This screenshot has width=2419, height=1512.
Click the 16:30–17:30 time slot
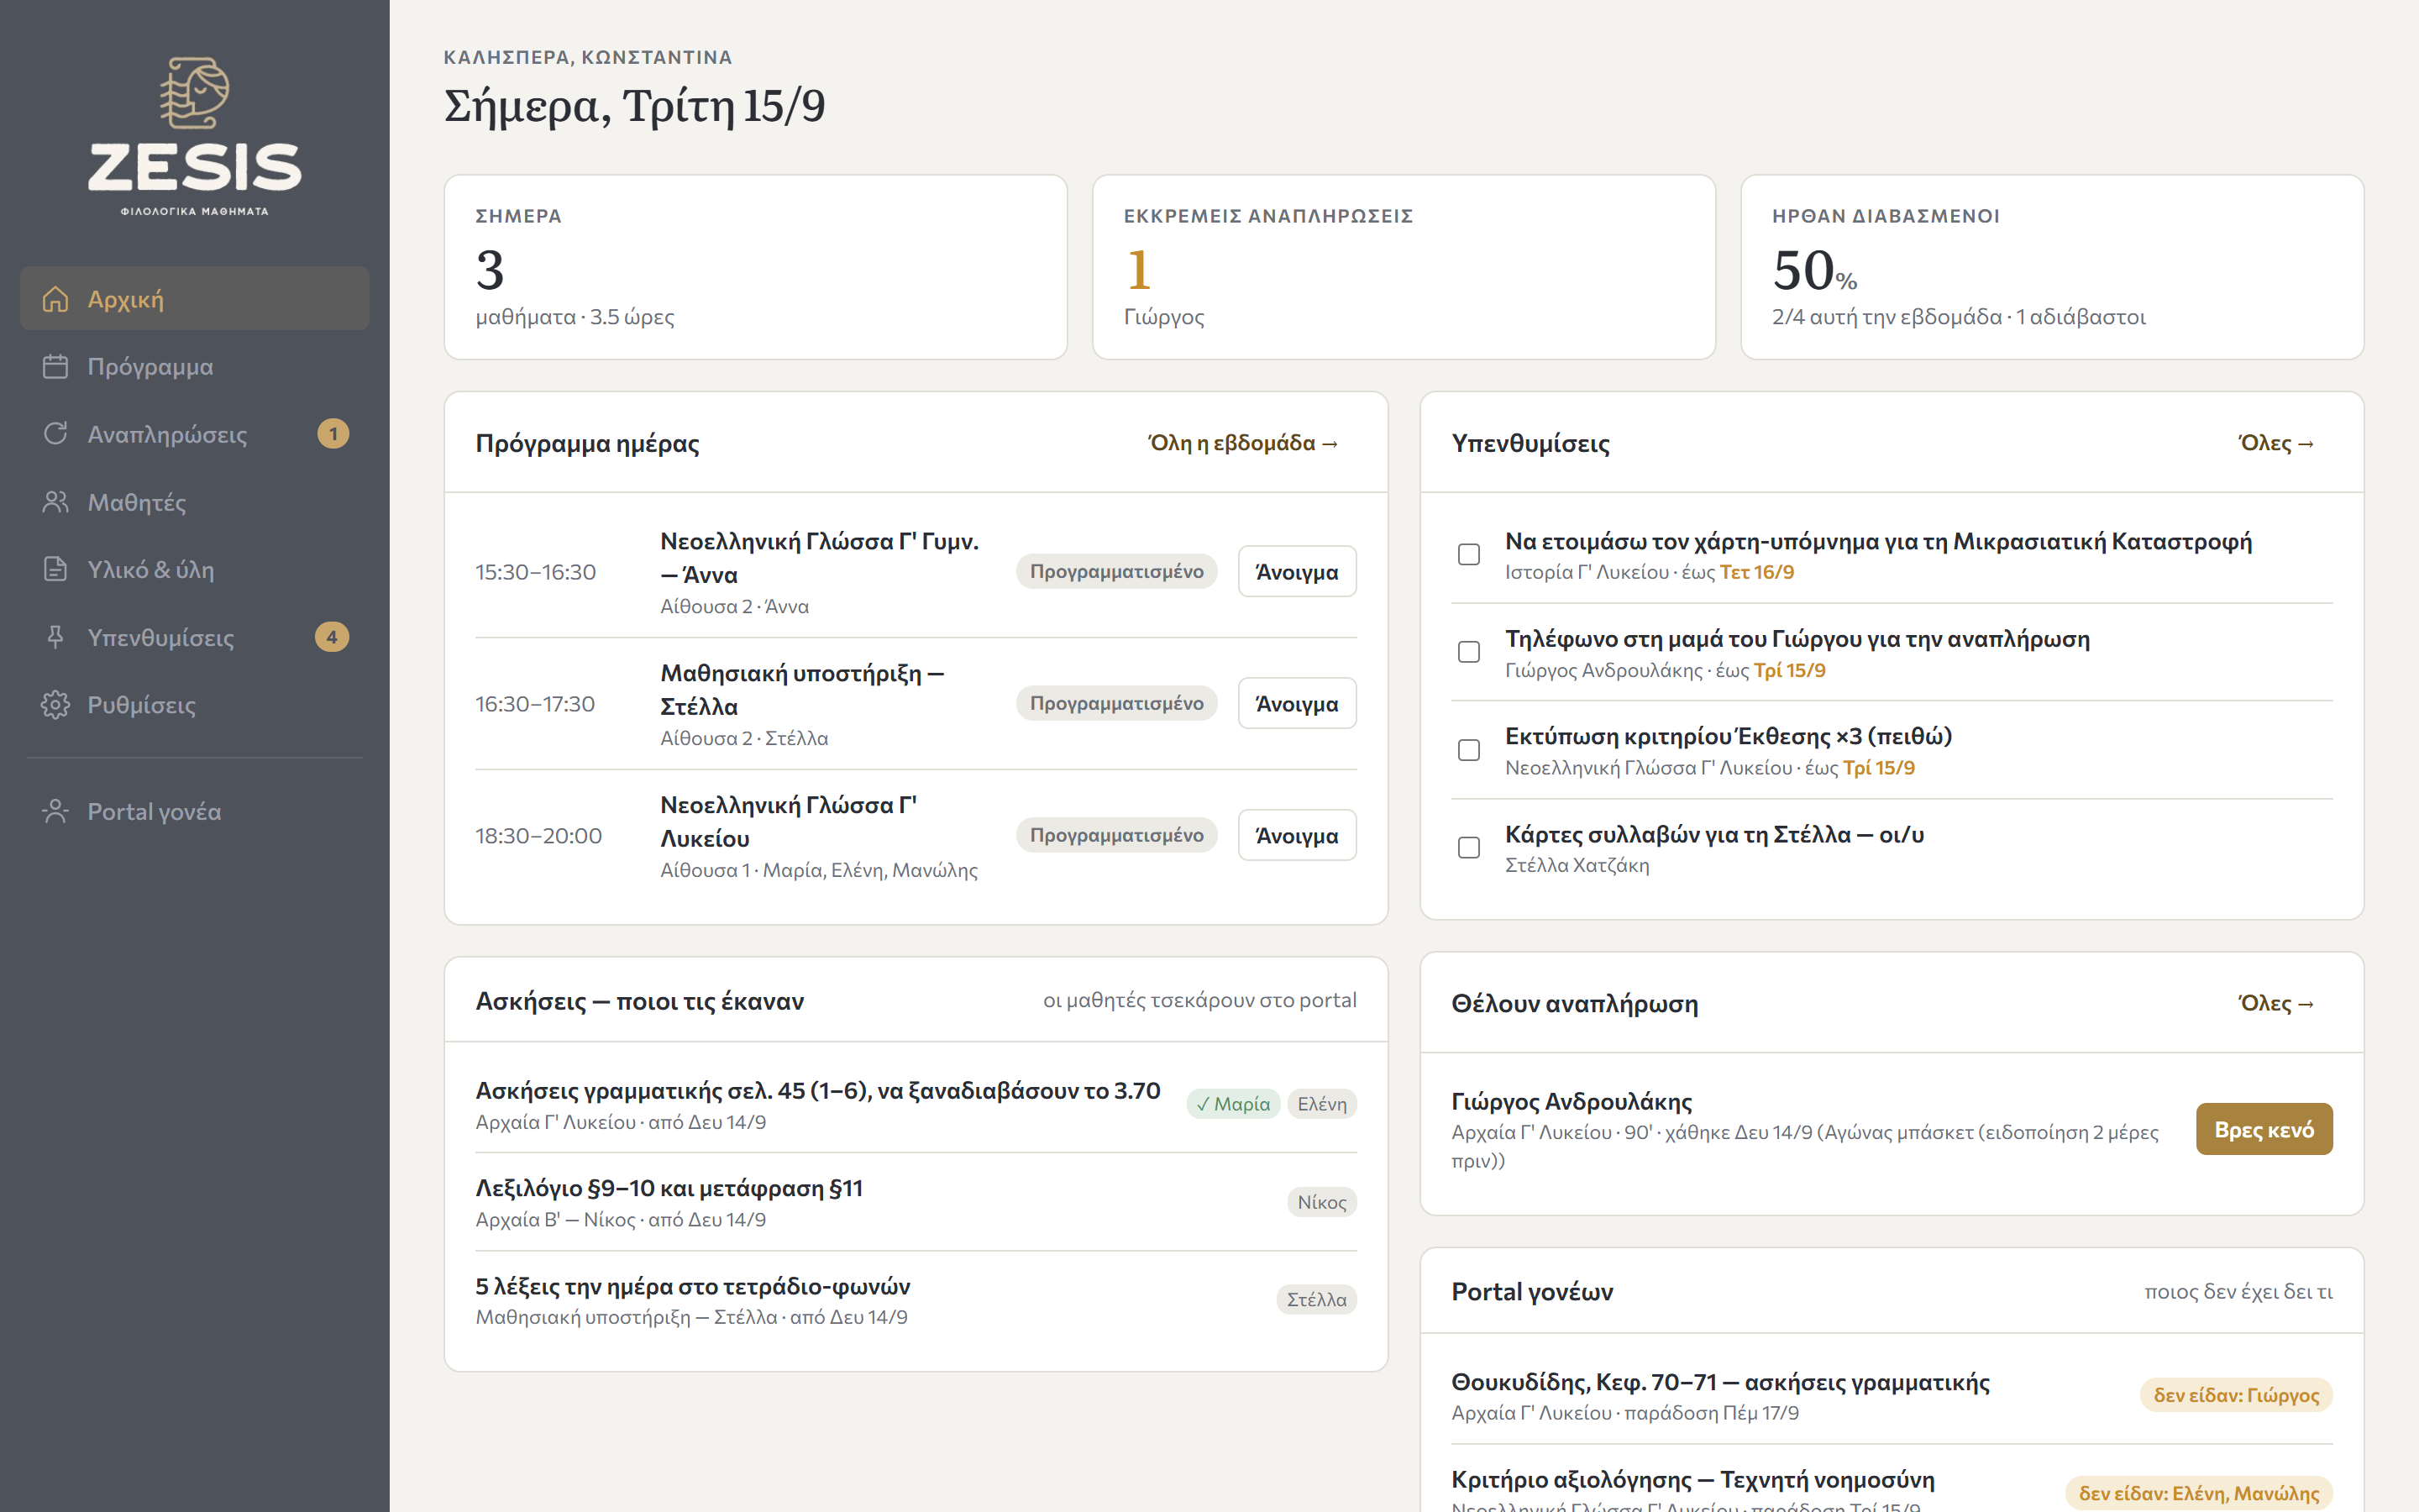536,704
